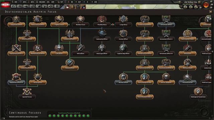Open the Decisions menu button

[14, 6]
